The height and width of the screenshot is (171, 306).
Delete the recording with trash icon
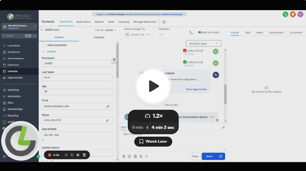coord(84,155)
